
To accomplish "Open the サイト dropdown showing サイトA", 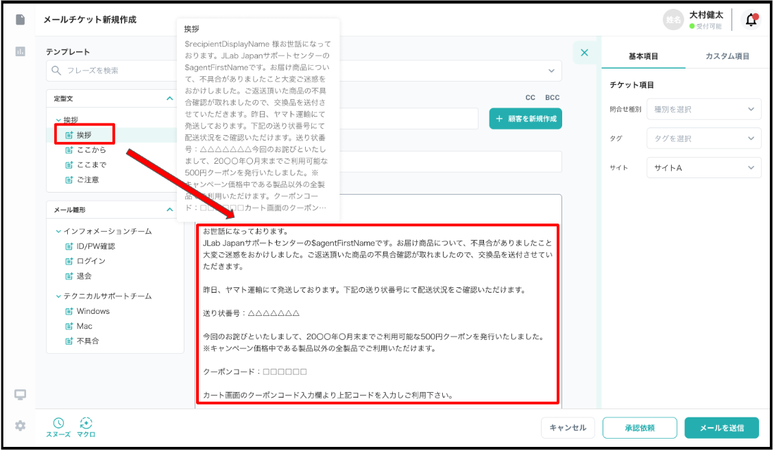I will pyautogui.click(x=703, y=168).
